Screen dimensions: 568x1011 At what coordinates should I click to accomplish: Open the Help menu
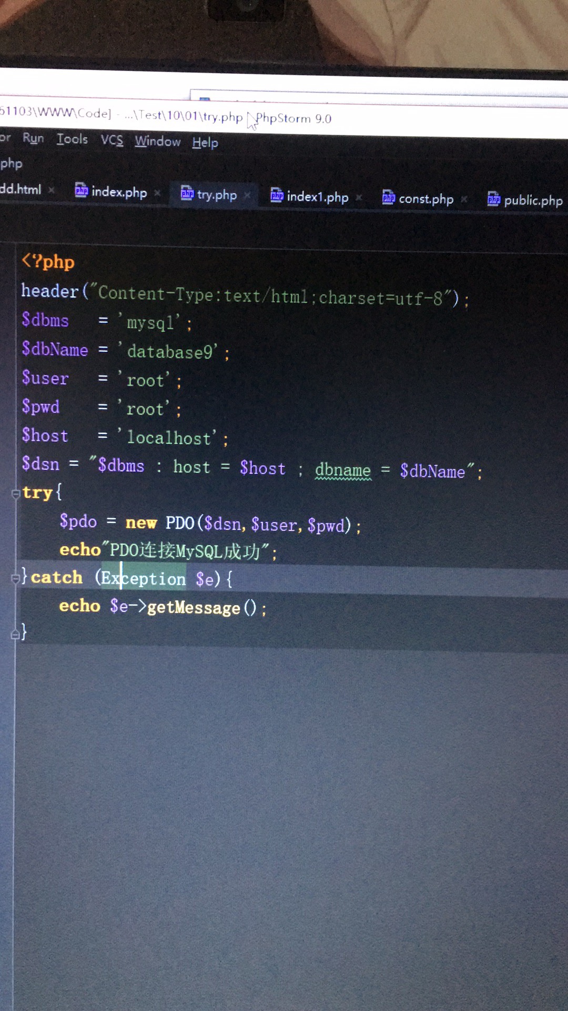click(205, 142)
